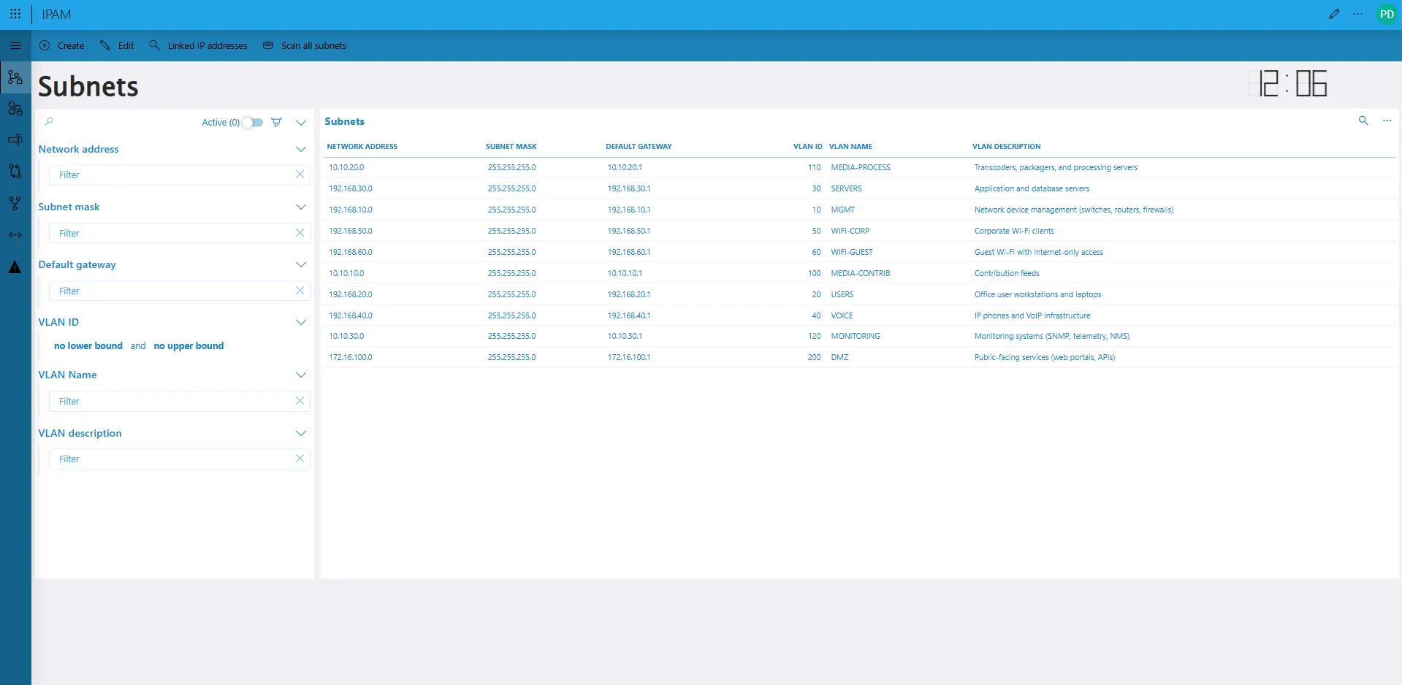
Task: Click the WIFI-CORP VLAN name cell
Action: click(x=850, y=231)
